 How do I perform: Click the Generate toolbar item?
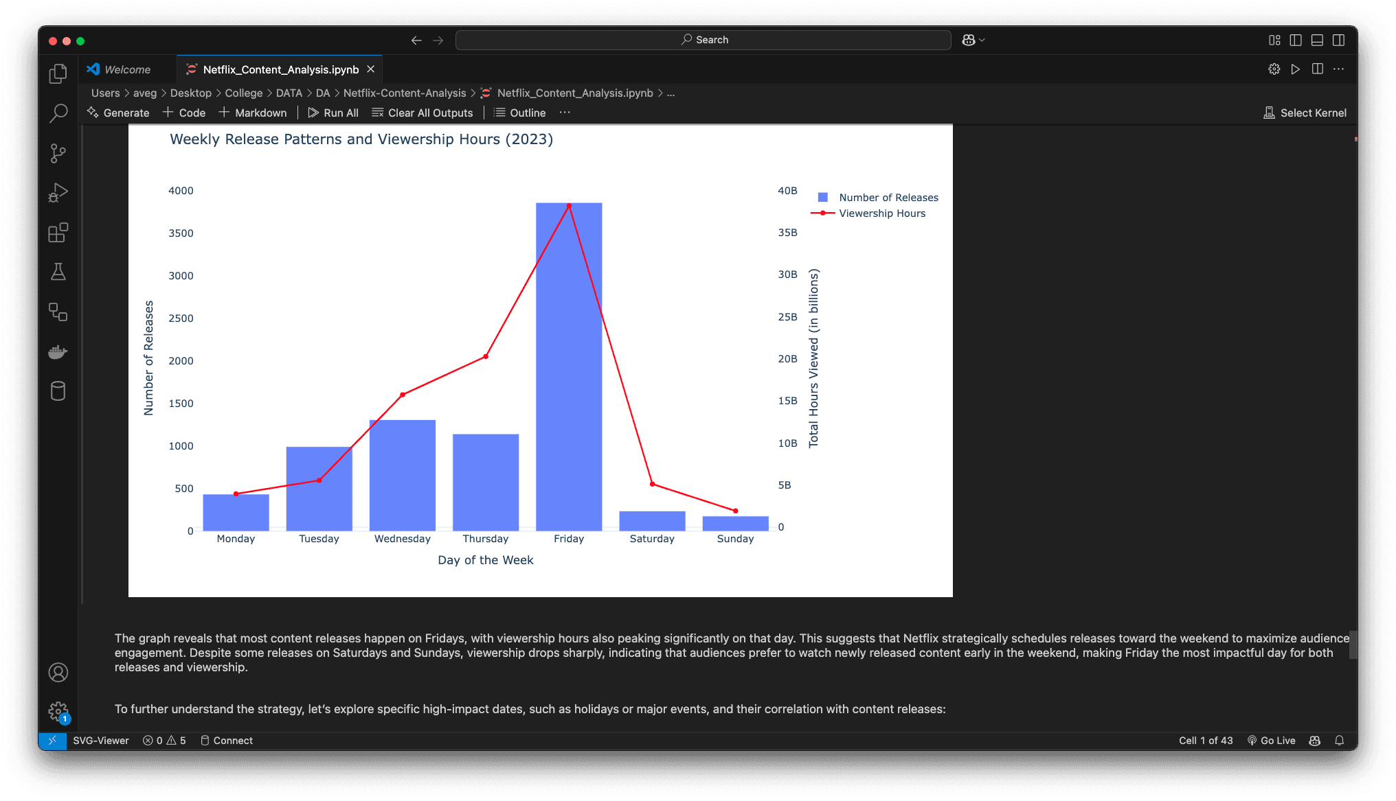[118, 113]
